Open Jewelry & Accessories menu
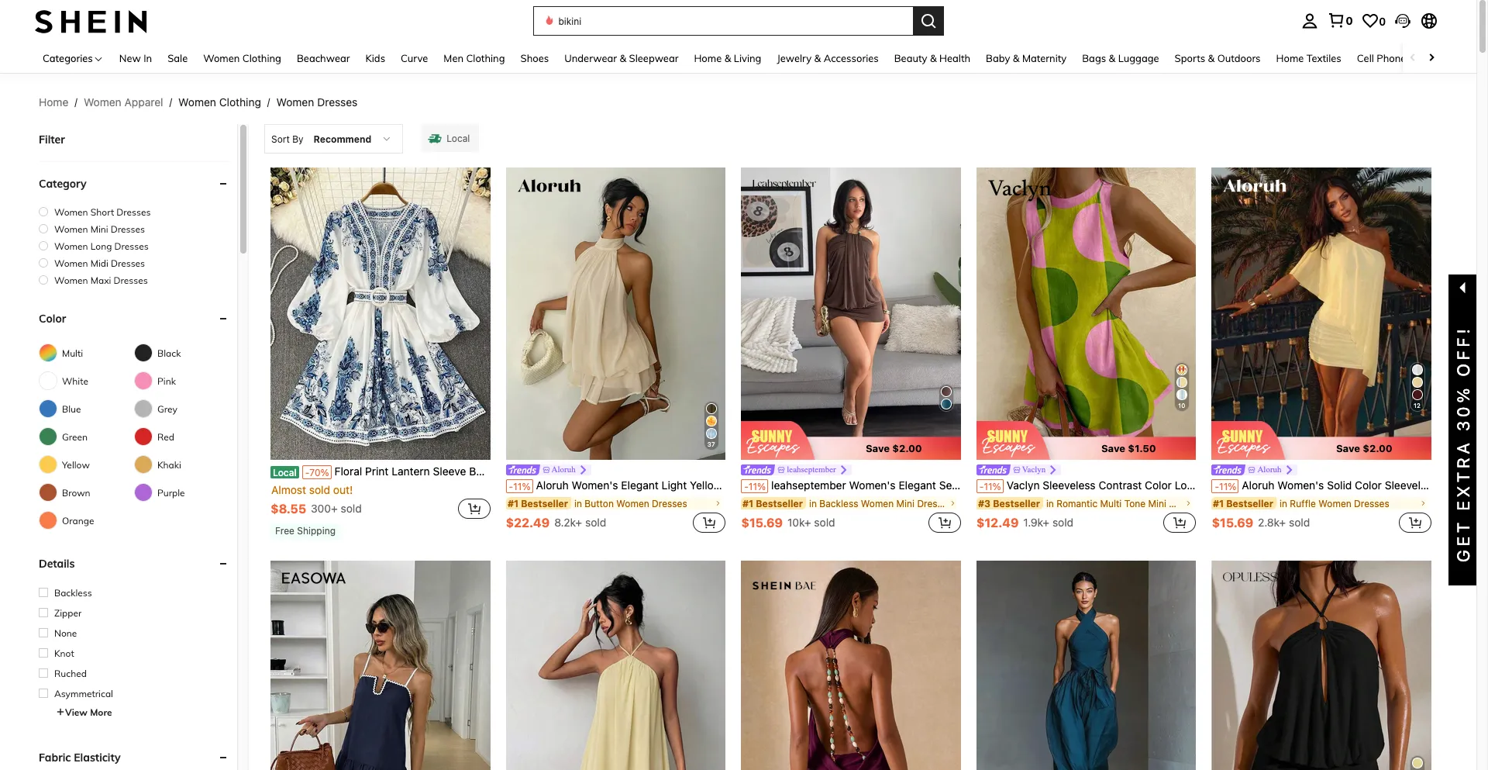This screenshot has height=770, width=1488. pyautogui.click(x=827, y=58)
